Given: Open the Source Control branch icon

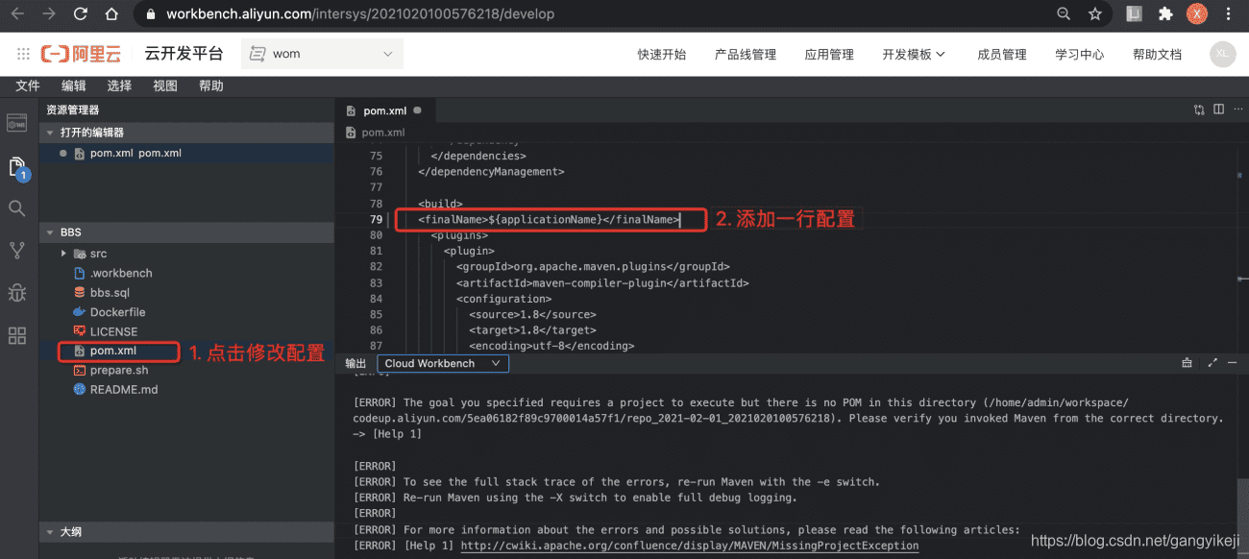Looking at the screenshot, I should pyautogui.click(x=16, y=251).
